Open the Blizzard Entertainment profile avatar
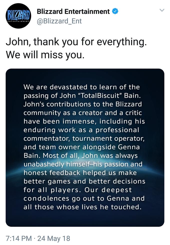Viewport: 170px width, 245px height. (x=18, y=16)
